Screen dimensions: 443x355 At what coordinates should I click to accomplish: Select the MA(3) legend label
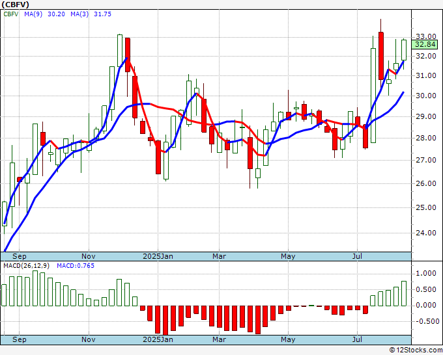coord(79,14)
